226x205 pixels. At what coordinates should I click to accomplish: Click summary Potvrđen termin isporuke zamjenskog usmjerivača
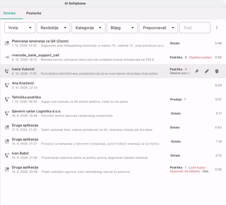(x=77, y=116)
